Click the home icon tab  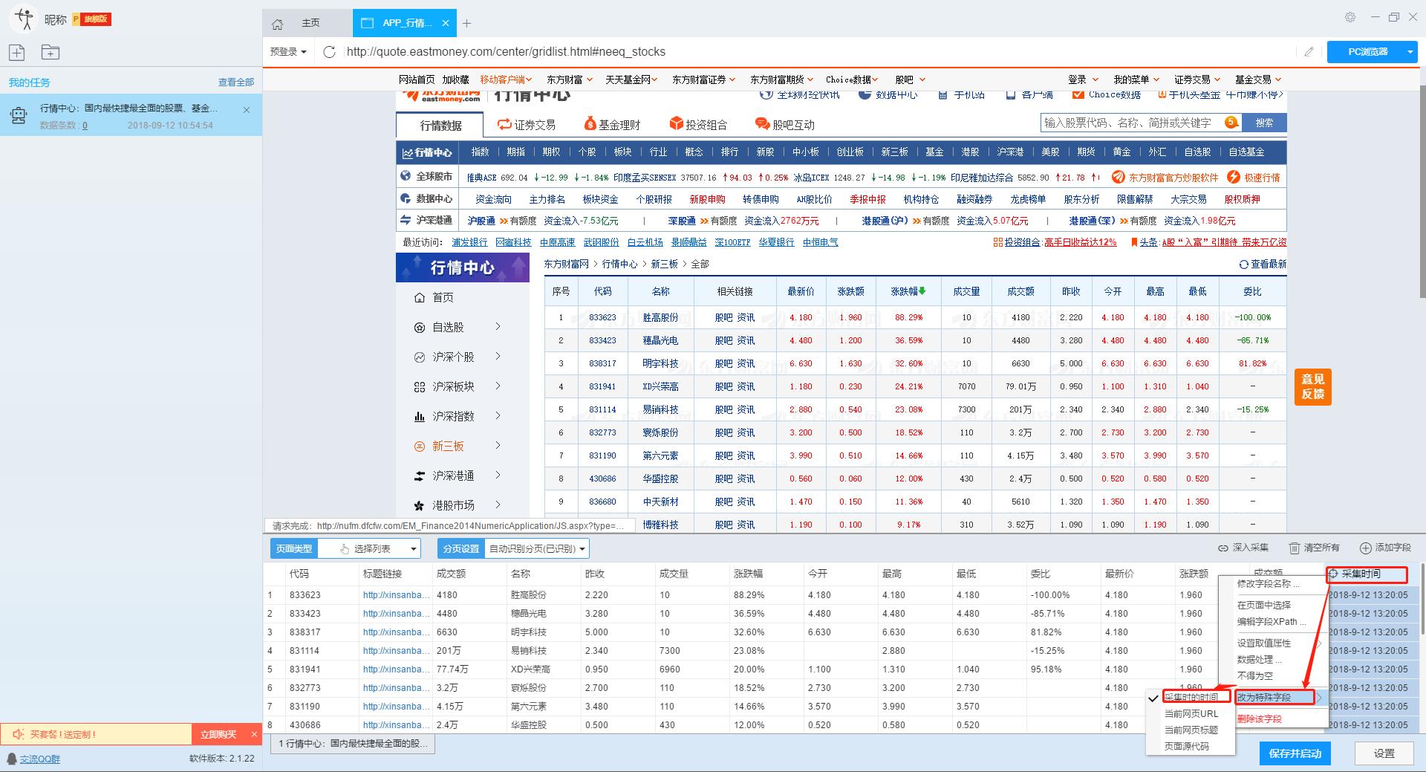pos(278,24)
